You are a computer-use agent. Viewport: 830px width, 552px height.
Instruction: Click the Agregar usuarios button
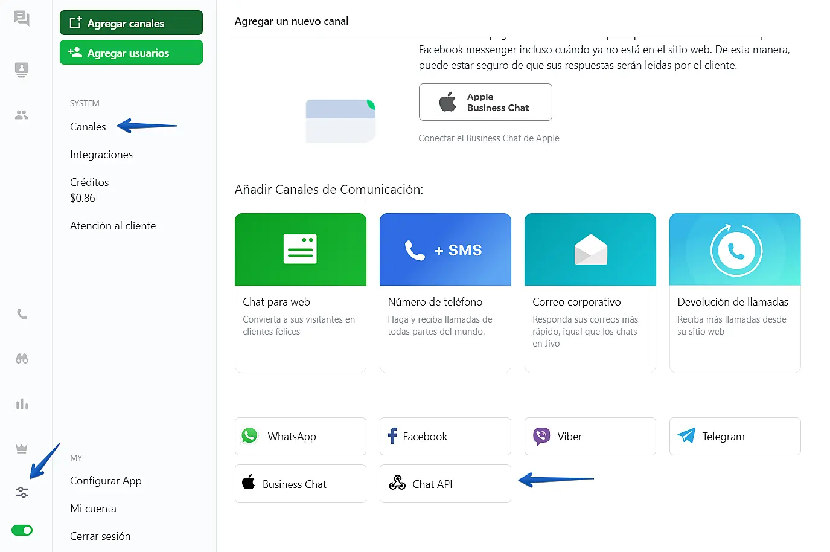131,53
